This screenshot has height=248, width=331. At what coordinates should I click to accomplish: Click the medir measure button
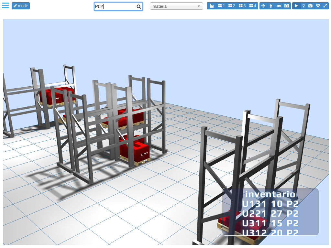pos(21,6)
